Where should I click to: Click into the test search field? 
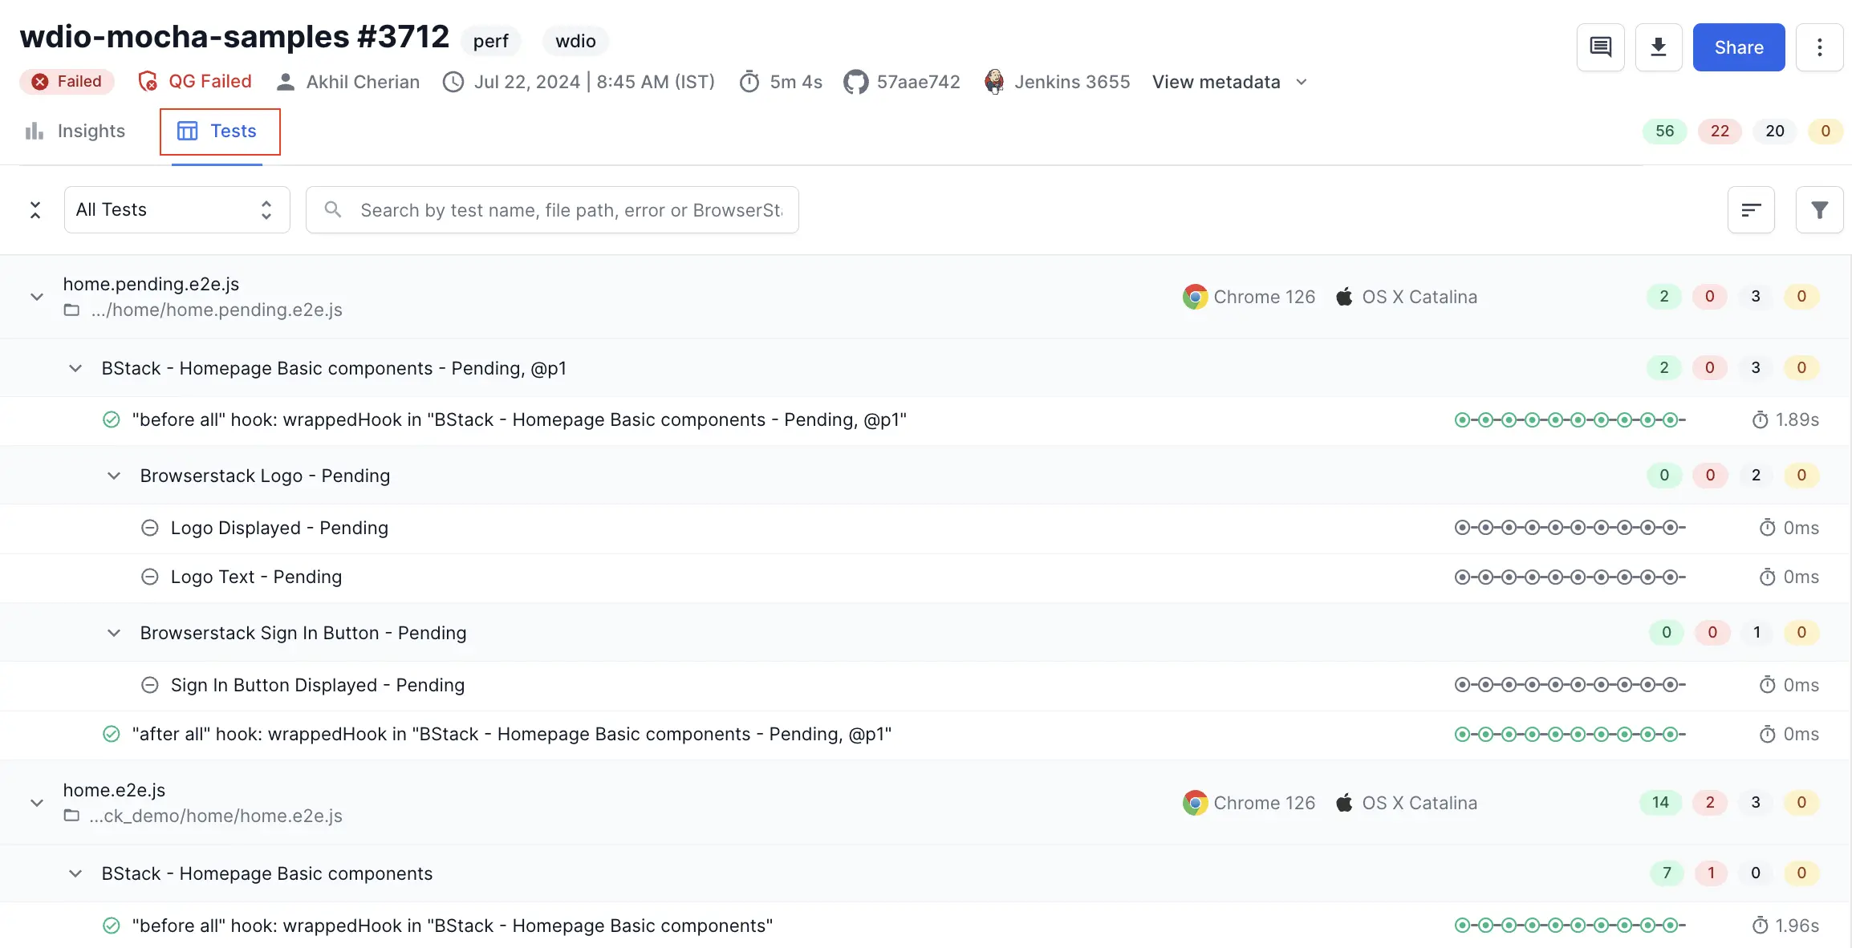pos(570,210)
